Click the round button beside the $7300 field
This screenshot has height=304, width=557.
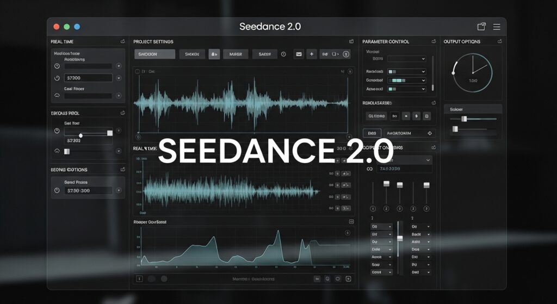119,78
